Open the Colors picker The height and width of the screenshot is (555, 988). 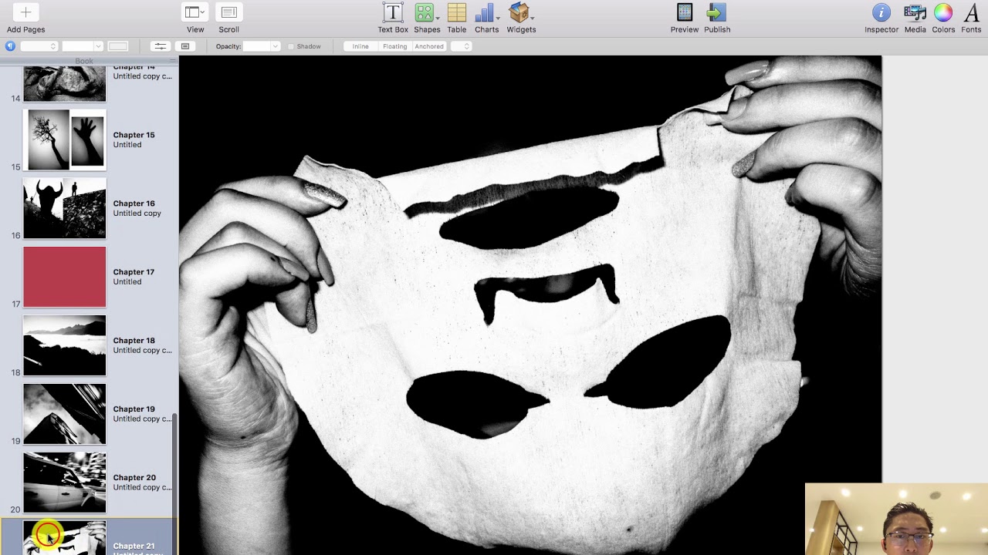943,12
